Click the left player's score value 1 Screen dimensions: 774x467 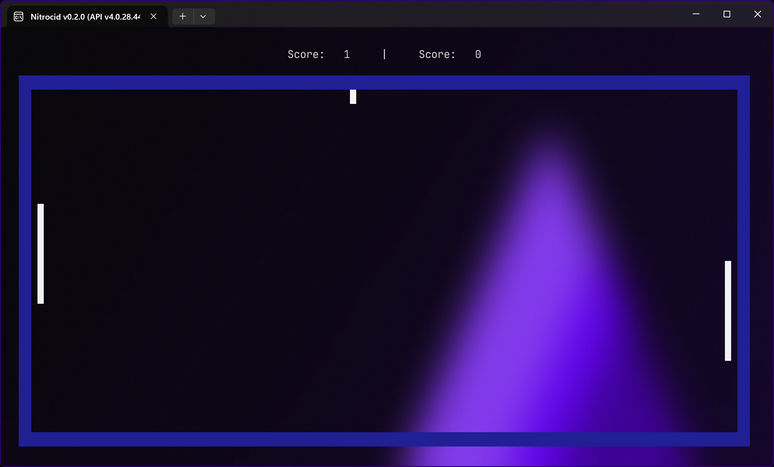click(x=347, y=54)
